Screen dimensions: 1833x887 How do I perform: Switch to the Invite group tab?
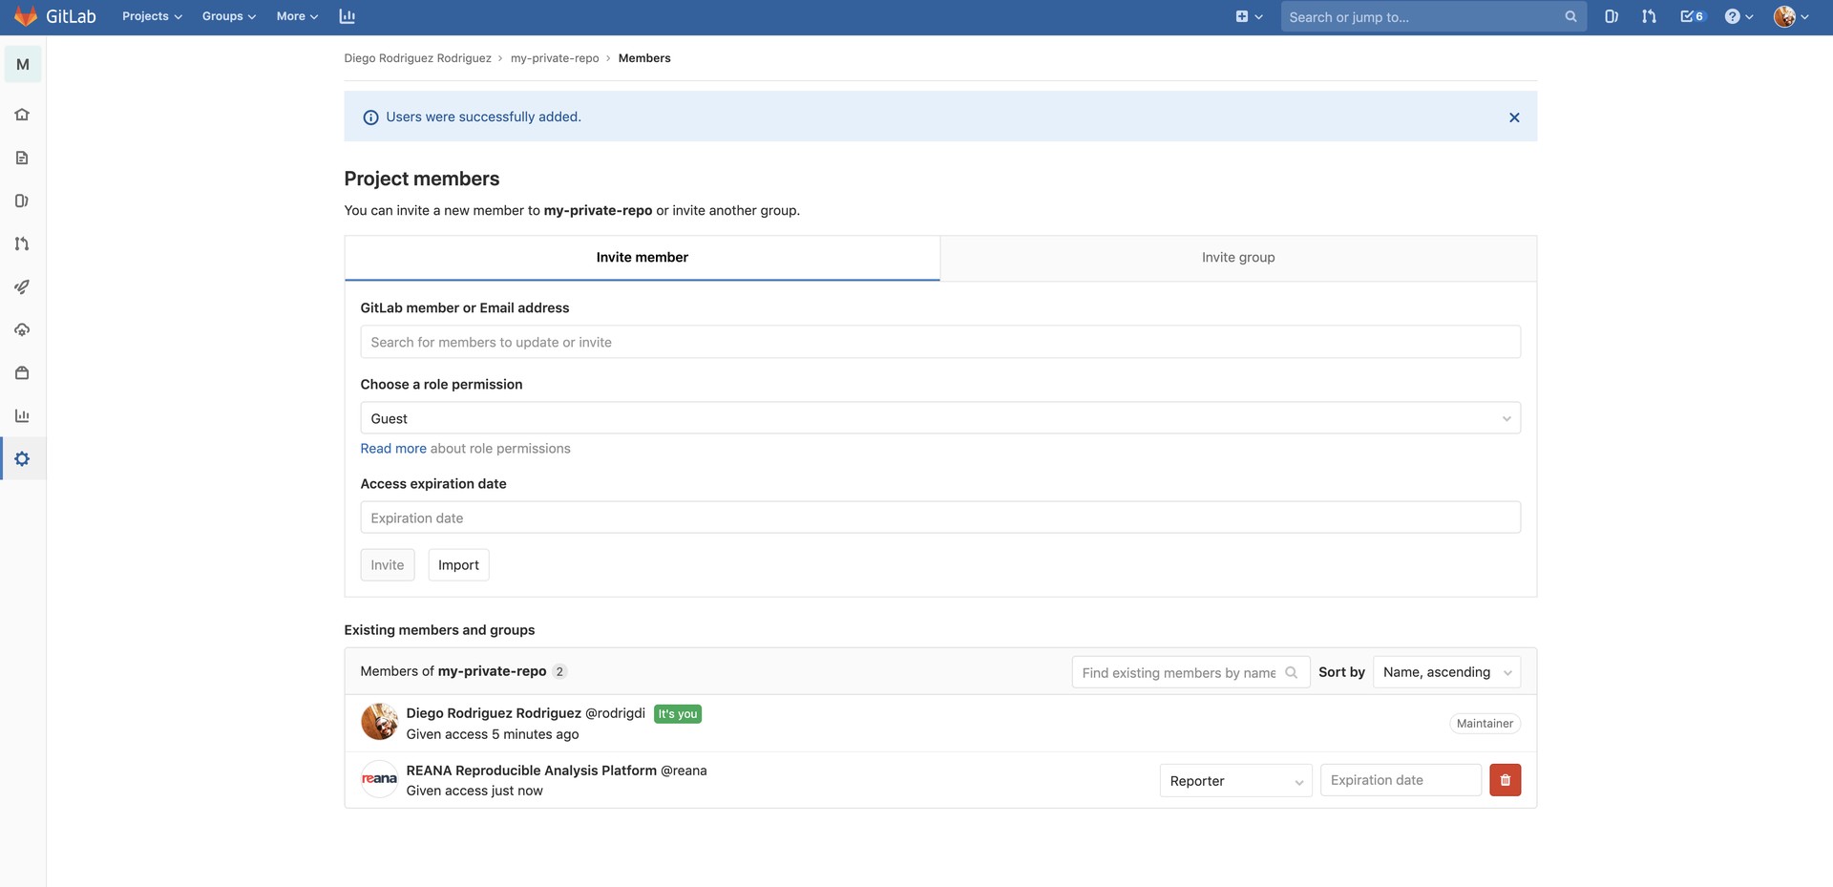[x=1237, y=257]
